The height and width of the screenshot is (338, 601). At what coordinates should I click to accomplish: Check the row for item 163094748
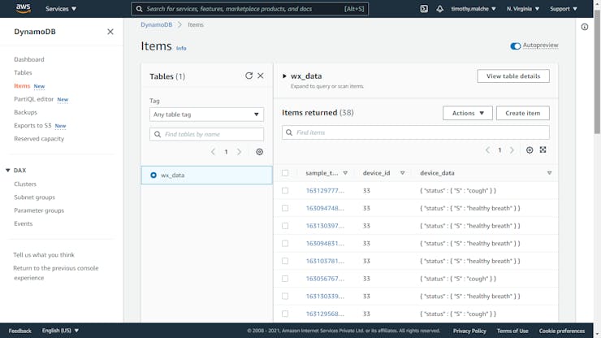point(285,208)
